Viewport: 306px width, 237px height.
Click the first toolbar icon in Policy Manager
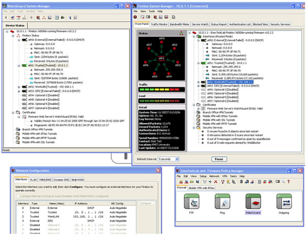coord(181,182)
